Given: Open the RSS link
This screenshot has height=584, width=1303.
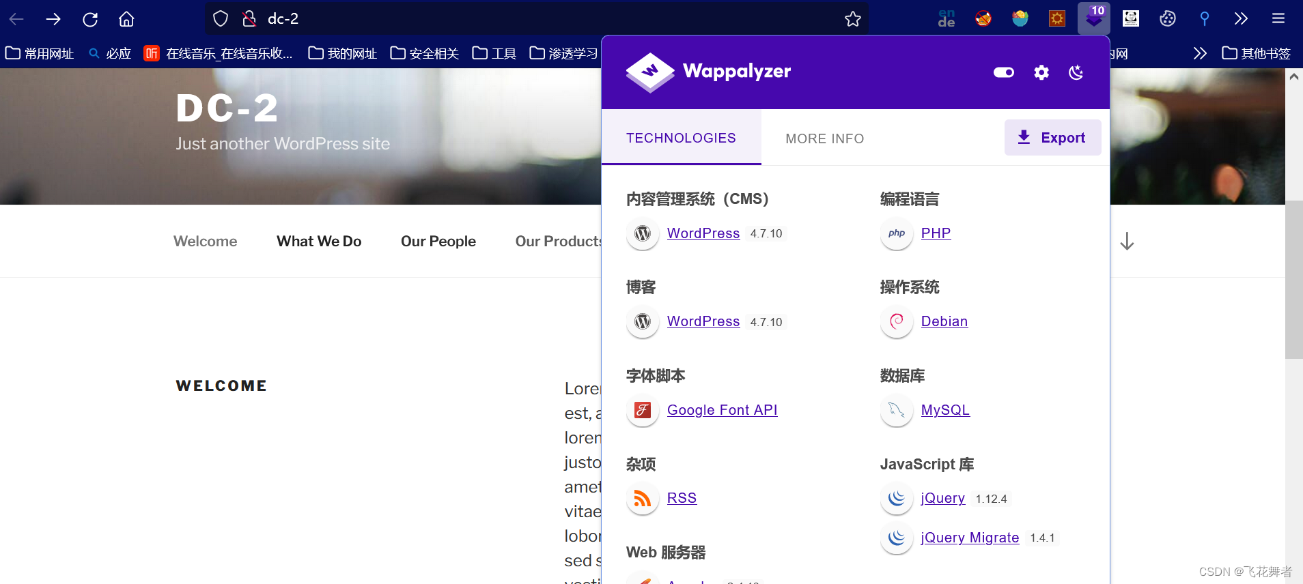Looking at the screenshot, I should click(682, 498).
